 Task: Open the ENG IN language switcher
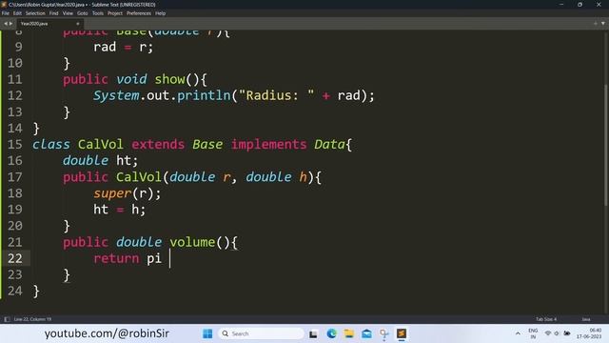pyautogui.click(x=533, y=333)
